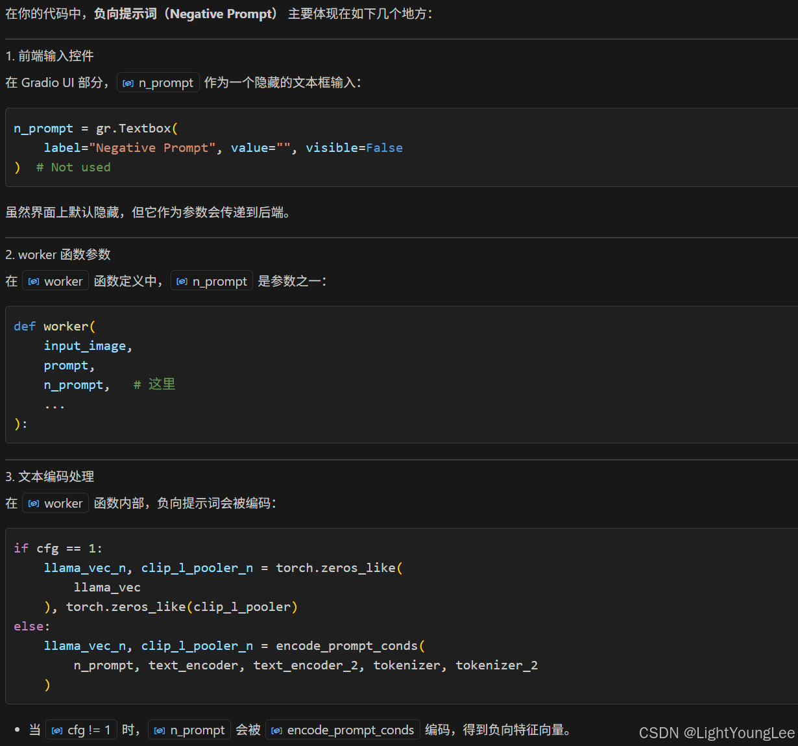This screenshot has height=746, width=798.
Task: Click the "input_image," parameter line
Action: [88, 346]
